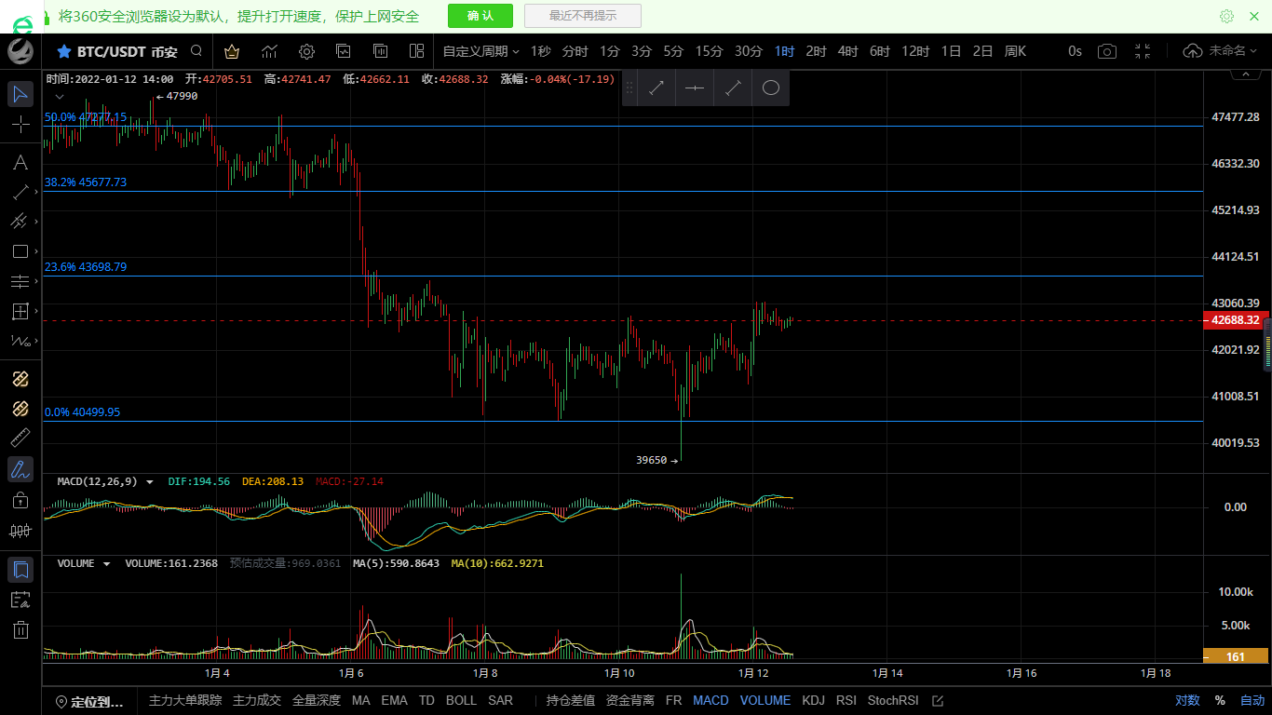1272x715 pixels.
Task: Open the multi-chart layout icon
Action: [416, 51]
